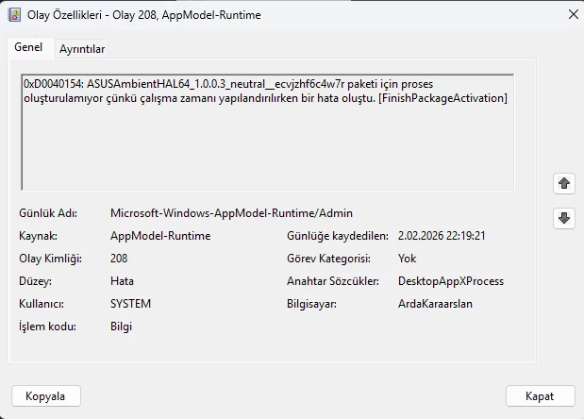Click the up arrow for previous event
Image resolution: width=584 pixels, height=419 pixels.
coord(564,182)
